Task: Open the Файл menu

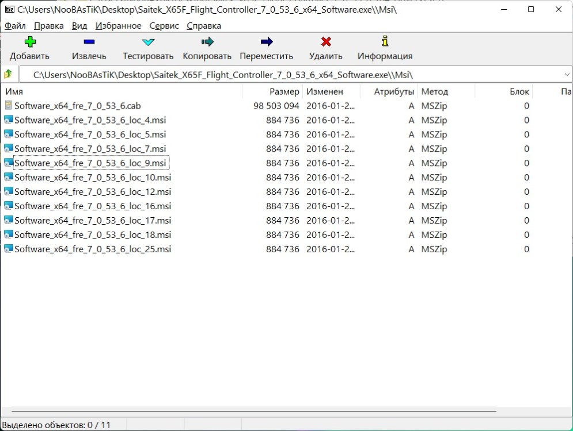Action: click(15, 26)
